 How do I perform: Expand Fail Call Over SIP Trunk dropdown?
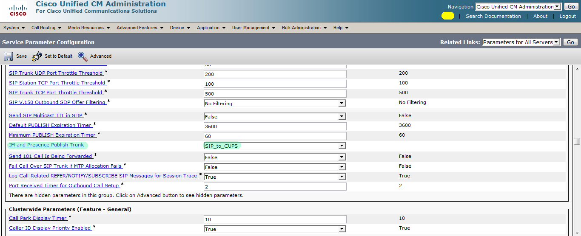click(275, 167)
